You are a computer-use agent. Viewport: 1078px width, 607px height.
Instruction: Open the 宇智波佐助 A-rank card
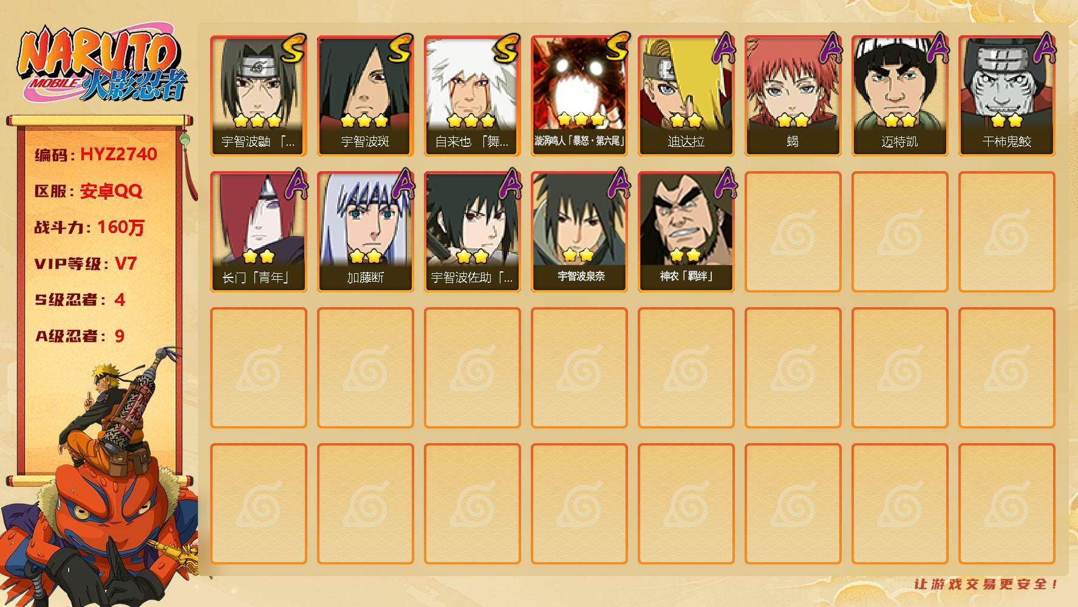click(472, 232)
